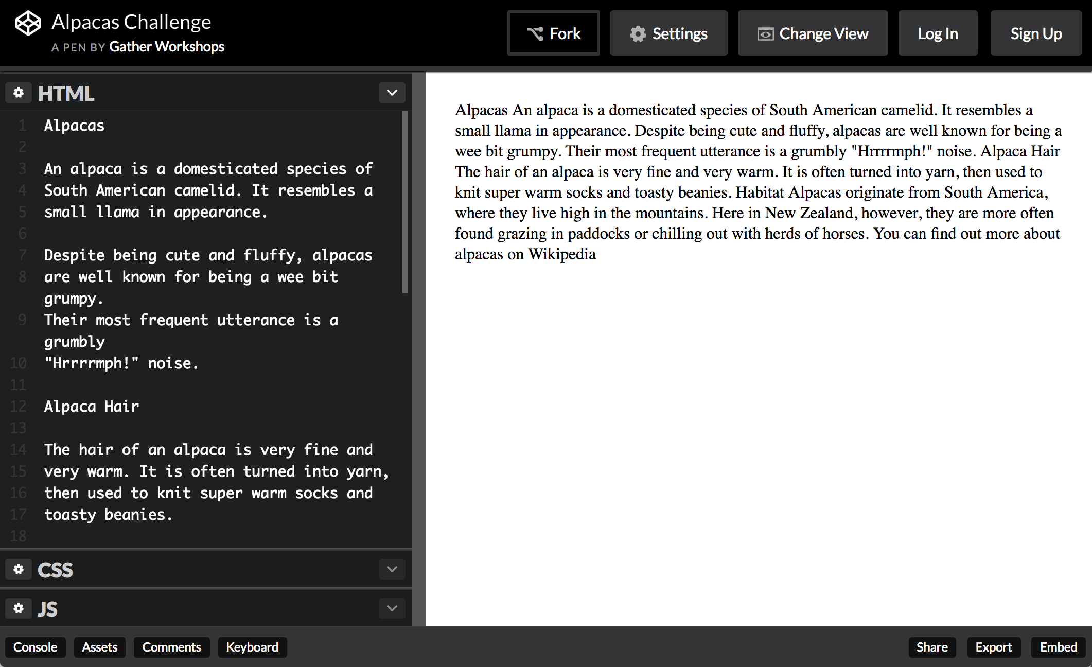Click the Fork button
The width and height of the screenshot is (1092, 667).
(554, 33)
